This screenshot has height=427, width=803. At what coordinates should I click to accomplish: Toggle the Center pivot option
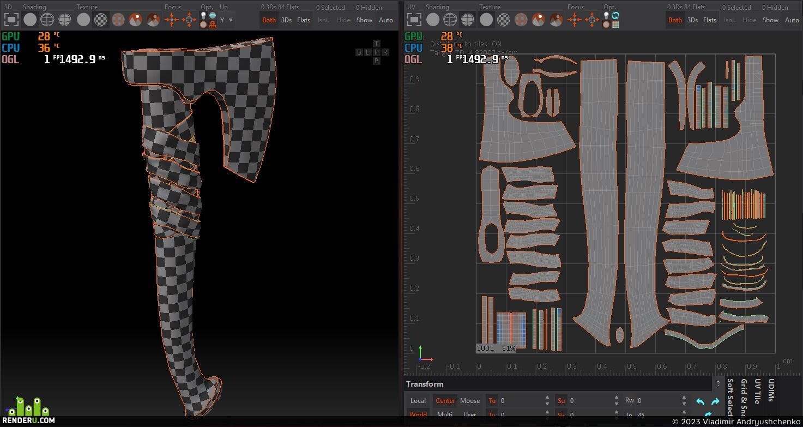tap(445, 401)
